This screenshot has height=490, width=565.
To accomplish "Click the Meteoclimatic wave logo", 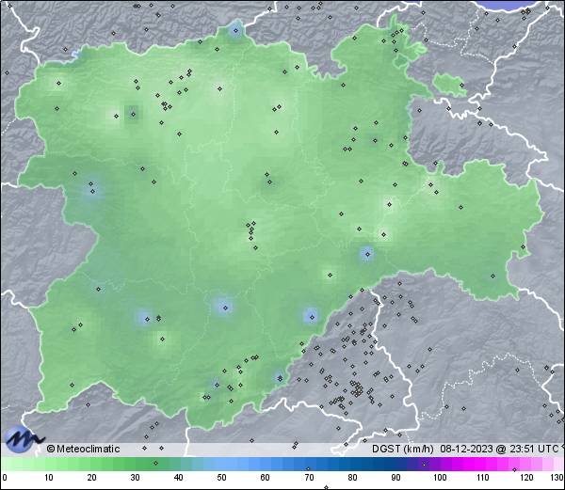I will click(24, 439).
